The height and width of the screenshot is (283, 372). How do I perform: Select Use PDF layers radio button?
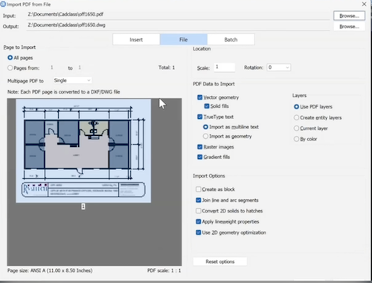click(x=296, y=107)
